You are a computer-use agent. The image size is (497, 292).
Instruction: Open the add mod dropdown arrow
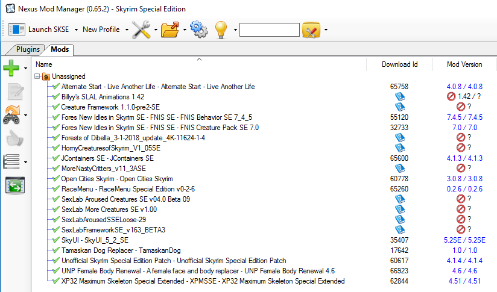pos(26,68)
